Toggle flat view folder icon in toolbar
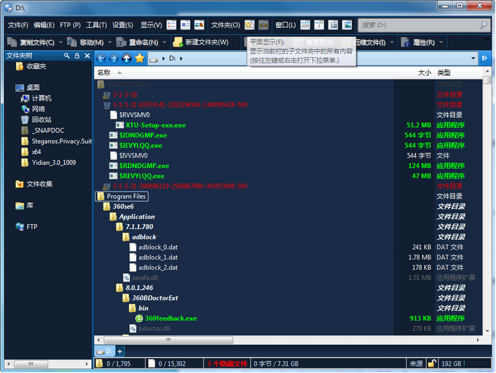 (x=249, y=25)
